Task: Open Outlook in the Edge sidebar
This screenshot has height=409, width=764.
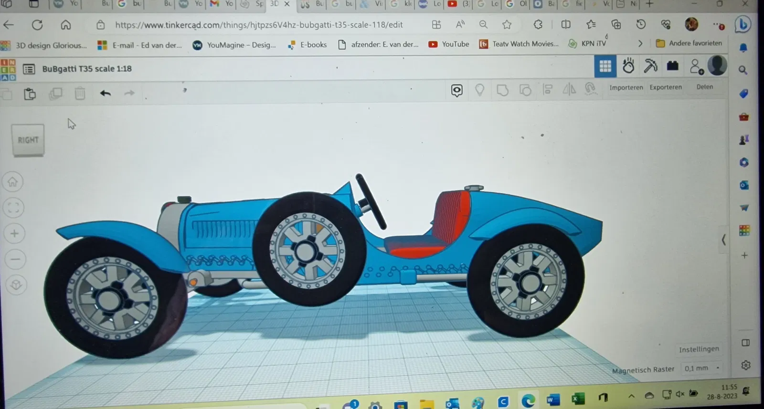Action: tap(744, 185)
